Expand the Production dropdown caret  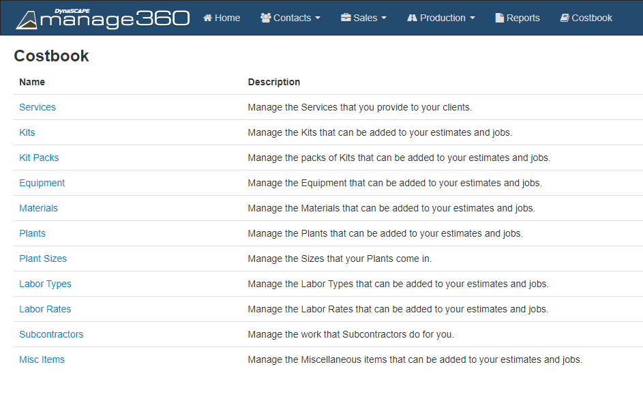coord(473,18)
